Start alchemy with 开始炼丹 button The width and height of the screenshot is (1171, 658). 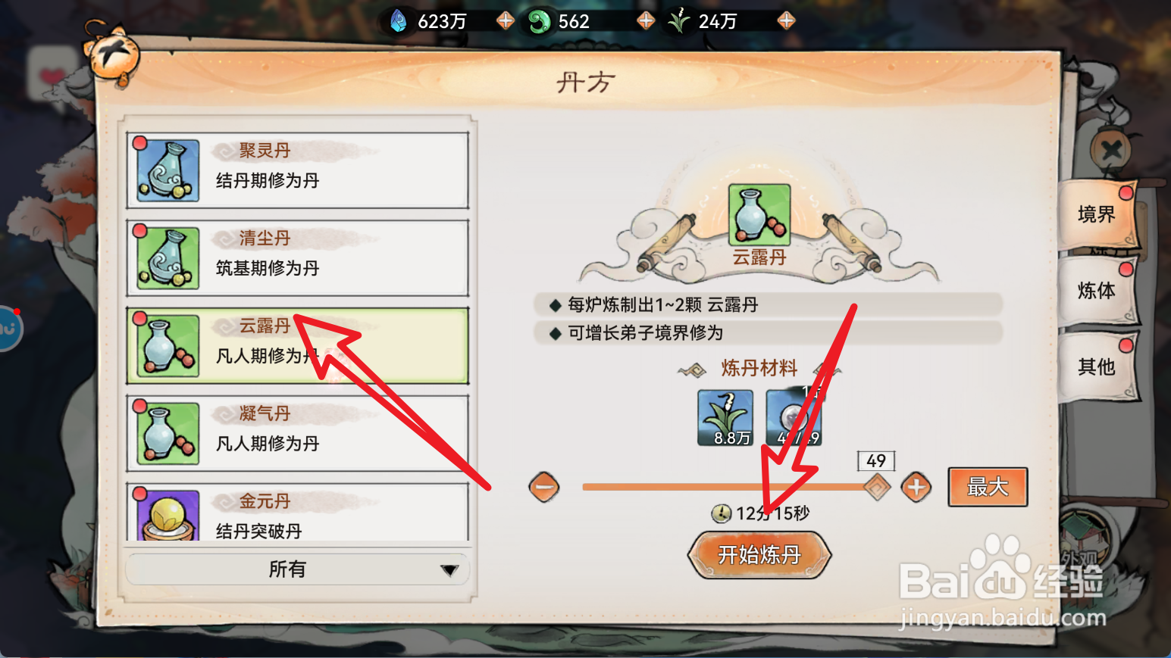pos(759,555)
